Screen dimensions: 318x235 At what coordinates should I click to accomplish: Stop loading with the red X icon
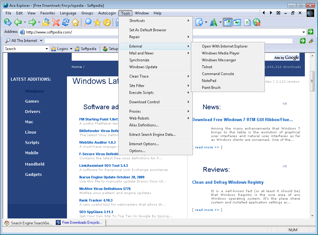click(56, 22)
